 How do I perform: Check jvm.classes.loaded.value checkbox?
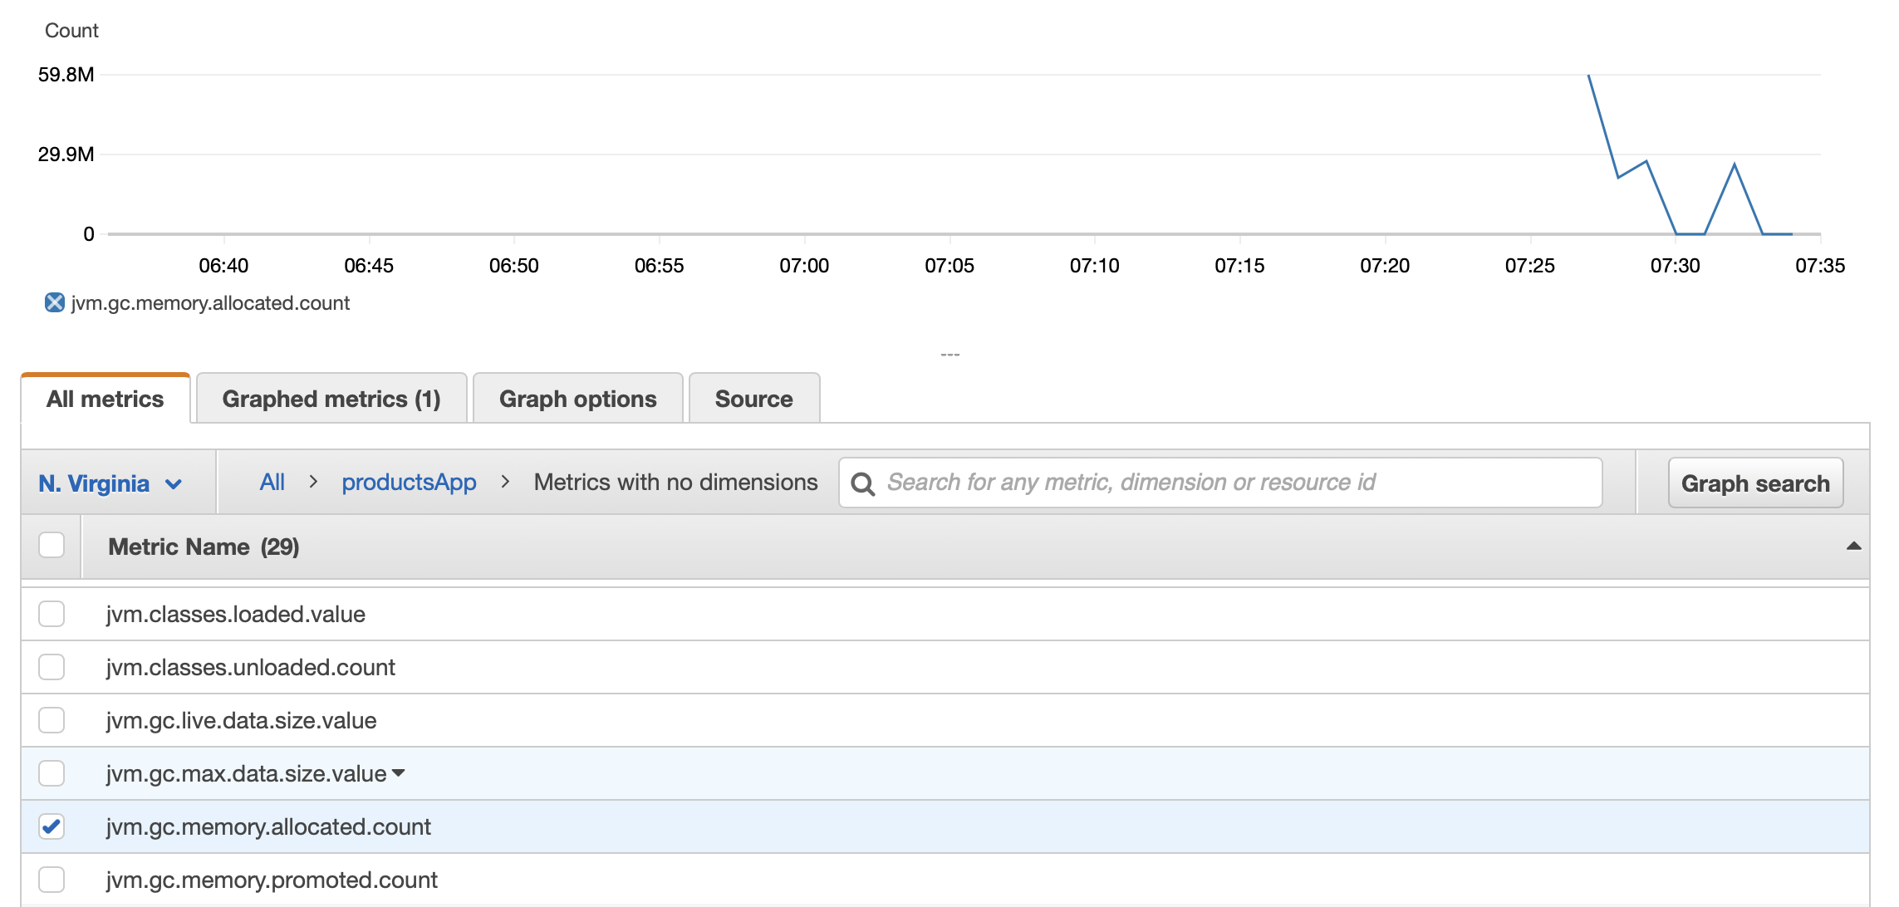[x=52, y=614]
